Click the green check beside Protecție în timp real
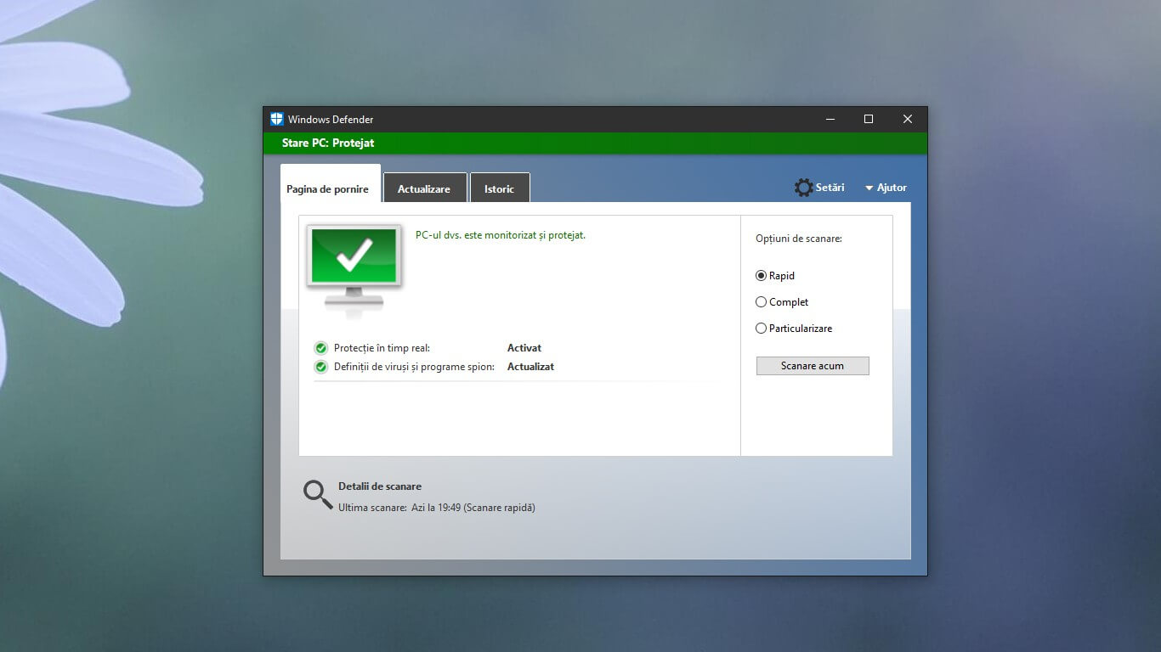1161x652 pixels. click(x=320, y=348)
